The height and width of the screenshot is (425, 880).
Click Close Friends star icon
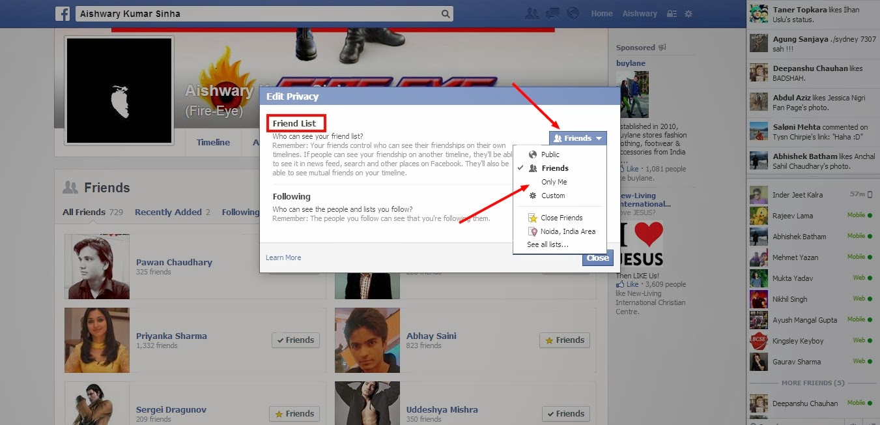pyautogui.click(x=533, y=218)
